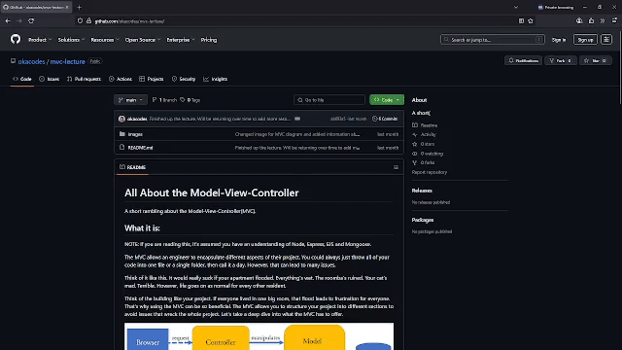Click the Sign up button
The height and width of the screenshot is (350, 622).
[585, 40]
